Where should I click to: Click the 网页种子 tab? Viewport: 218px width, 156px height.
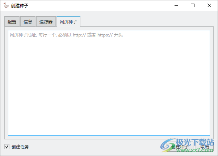(68, 21)
